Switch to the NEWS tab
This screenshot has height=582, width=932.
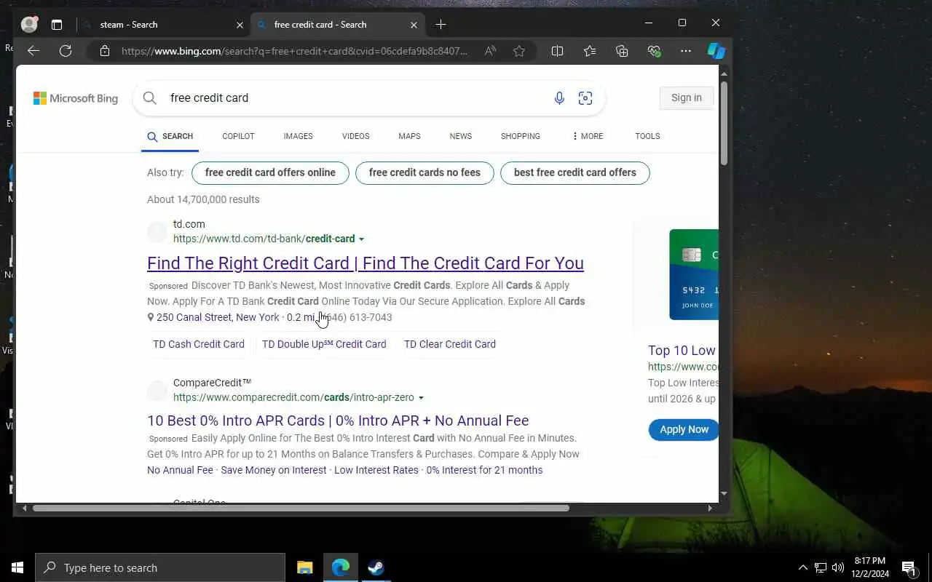coord(460,136)
